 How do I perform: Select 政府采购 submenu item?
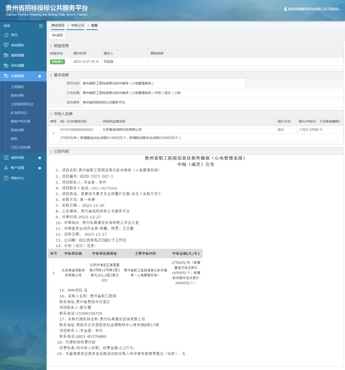(17, 96)
